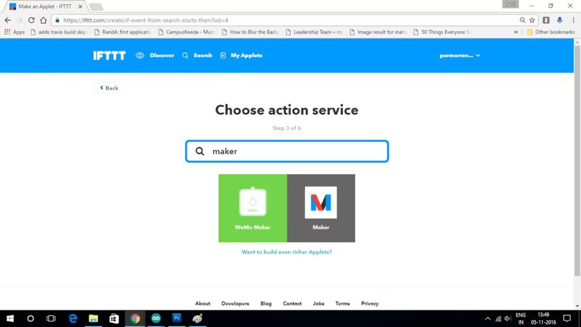This screenshot has width=581, height=327.
Task: Click the blue extension icon beside menu
Action: click(x=559, y=20)
